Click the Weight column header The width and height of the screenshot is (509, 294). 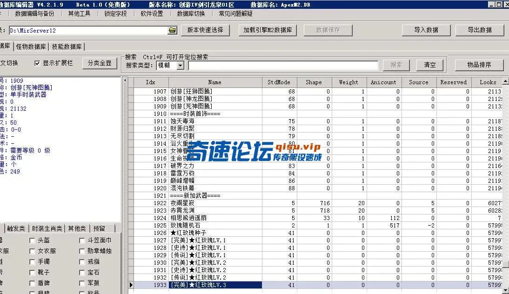[348, 82]
